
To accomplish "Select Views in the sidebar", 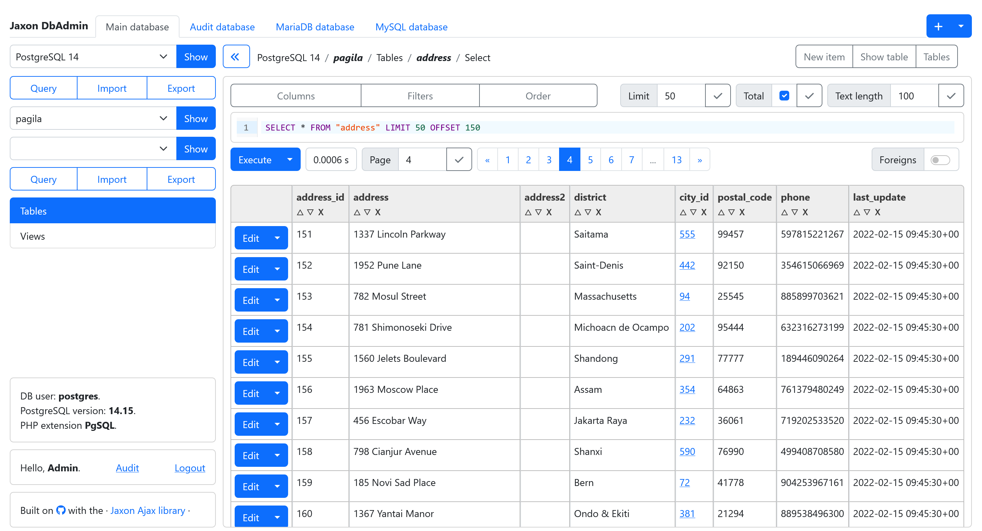I will pos(113,236).
